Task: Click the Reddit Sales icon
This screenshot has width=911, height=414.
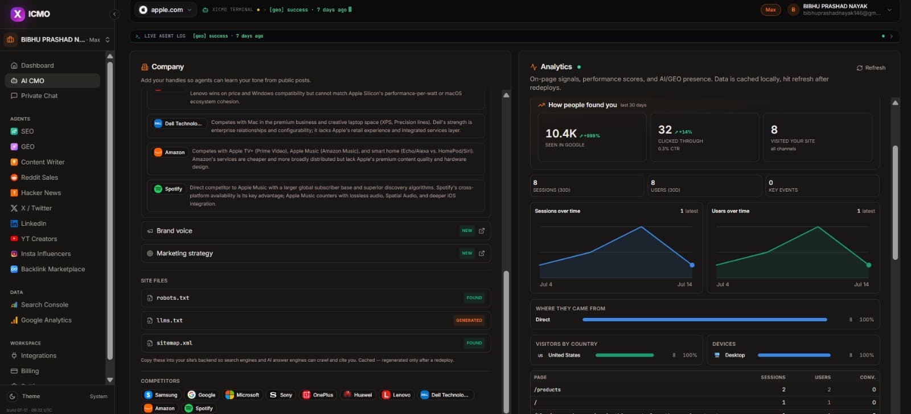Action: click(x=14, y=177)
